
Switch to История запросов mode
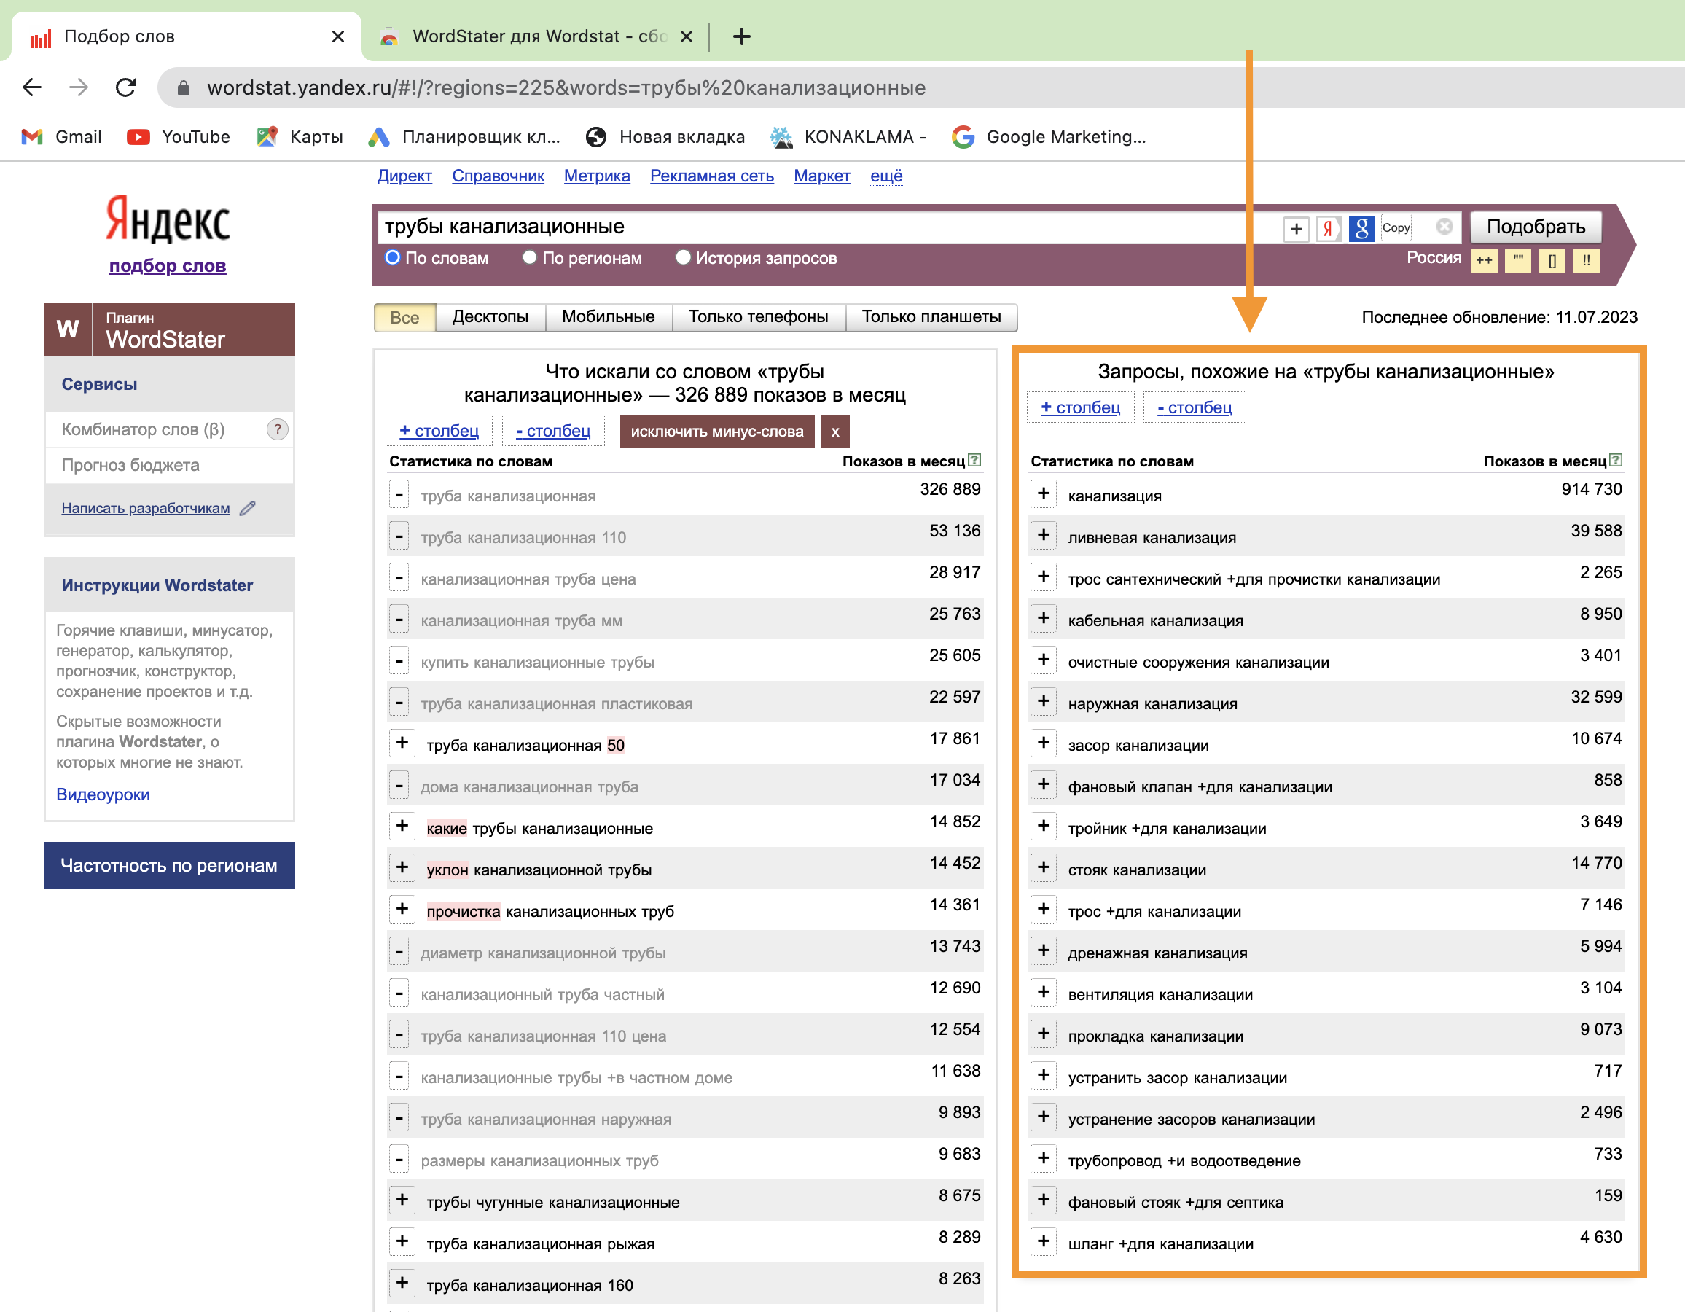click(x=683, y=258)
